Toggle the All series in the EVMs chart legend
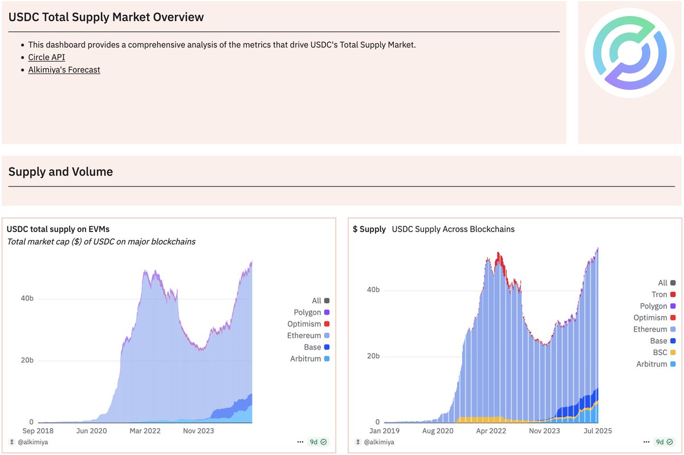 [x=320, y=300]
